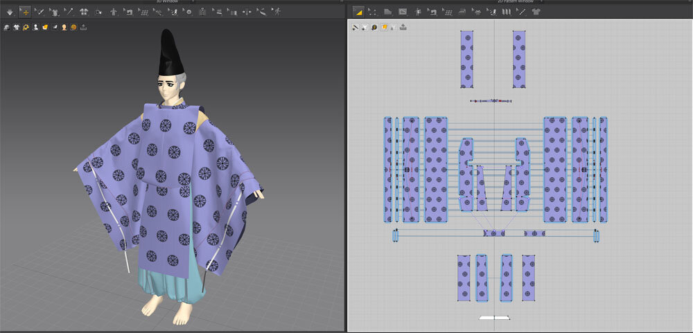Expand the polygon pattern tool flyout in 2D toolbar
693x333 pixels.
click(x=388, y=12)
